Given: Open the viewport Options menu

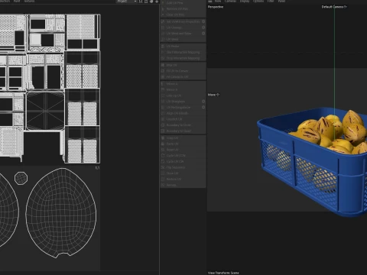Looking at the screenshot, I should [258, 2].
